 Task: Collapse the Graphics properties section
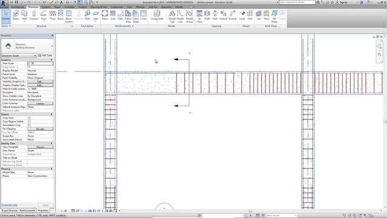click(51, 60)
